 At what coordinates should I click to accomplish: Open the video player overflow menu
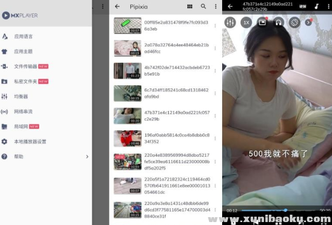[328, 6]
